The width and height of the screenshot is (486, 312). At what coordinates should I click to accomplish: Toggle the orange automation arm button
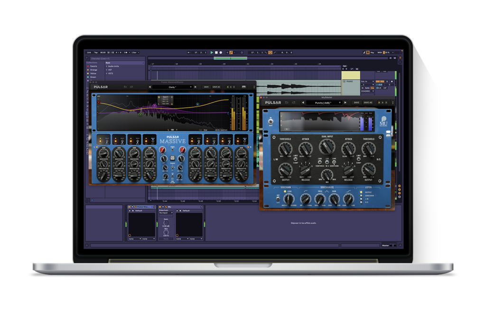coord(231,53)
